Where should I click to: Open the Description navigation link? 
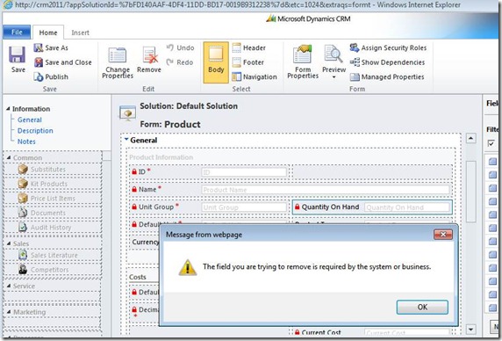(35, 131)
